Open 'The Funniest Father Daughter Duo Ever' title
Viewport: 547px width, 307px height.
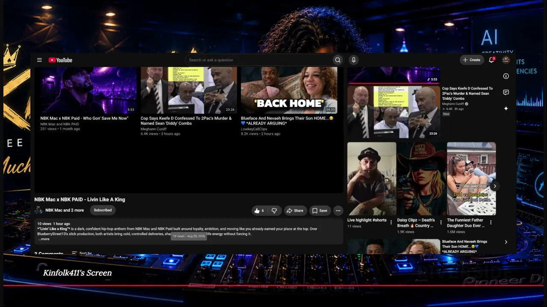pos(466,223)
